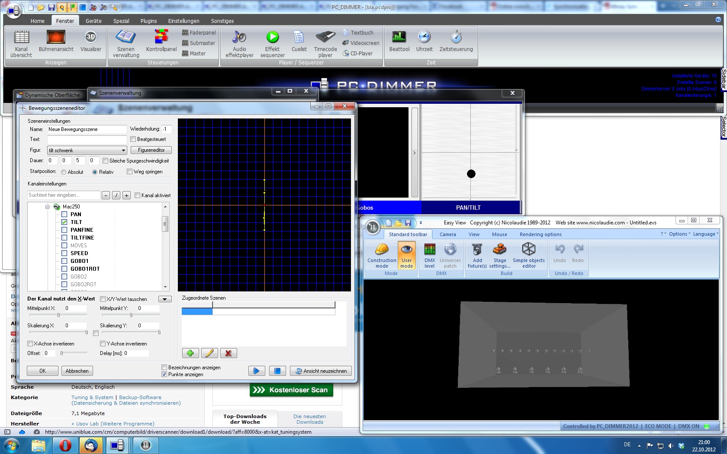
Task: Open the Kanalübersicht window
Action: [21, 44]
